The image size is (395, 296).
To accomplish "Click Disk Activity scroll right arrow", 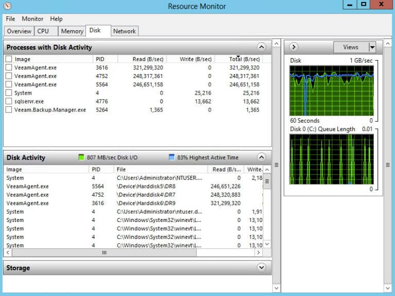I will click(x=259, y=252).
